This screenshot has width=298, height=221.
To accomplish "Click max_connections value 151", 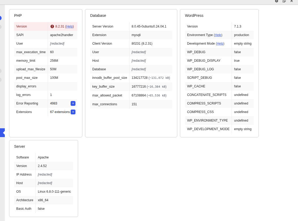I will click(x=134, y=104).
